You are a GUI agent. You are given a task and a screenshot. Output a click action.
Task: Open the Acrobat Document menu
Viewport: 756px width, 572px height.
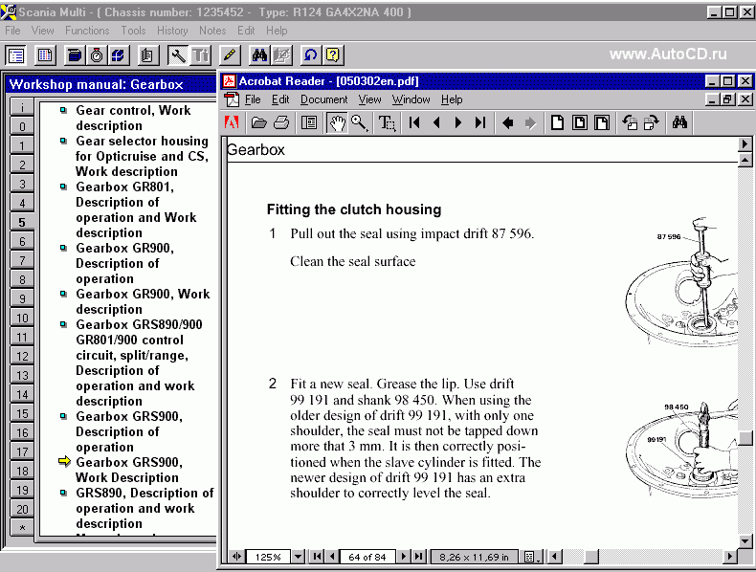pyautogui.click(x=324, y=99)
